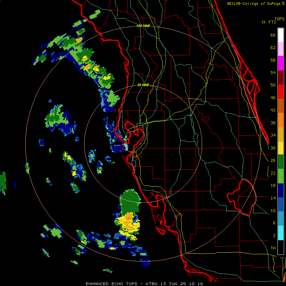Select the light pink legend swatch
286x286 pixels.
pyautogui.click(x=281, y=49)
